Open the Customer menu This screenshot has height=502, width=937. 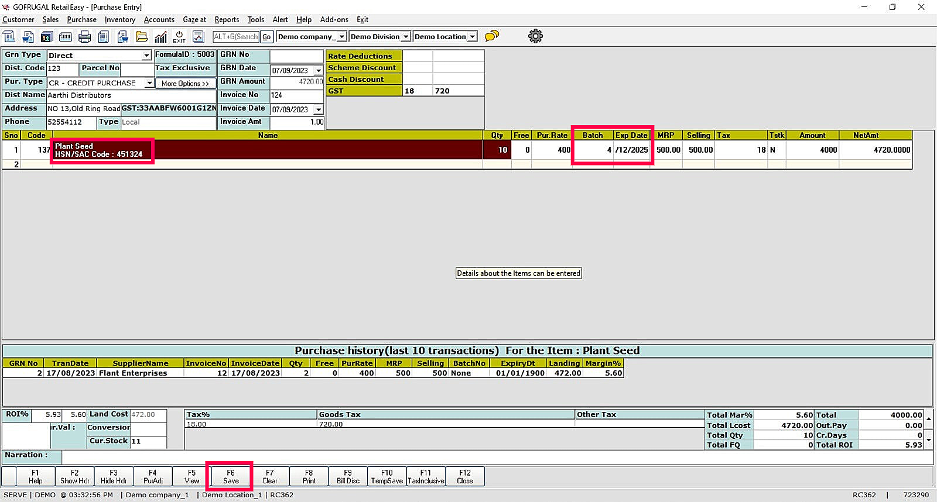tap(18, 19)
